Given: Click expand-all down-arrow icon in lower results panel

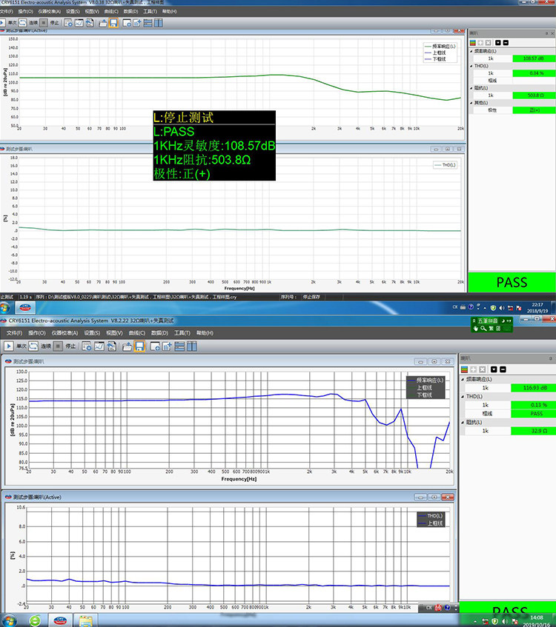Looking at the screenshot, I should [x=494, y=369].
